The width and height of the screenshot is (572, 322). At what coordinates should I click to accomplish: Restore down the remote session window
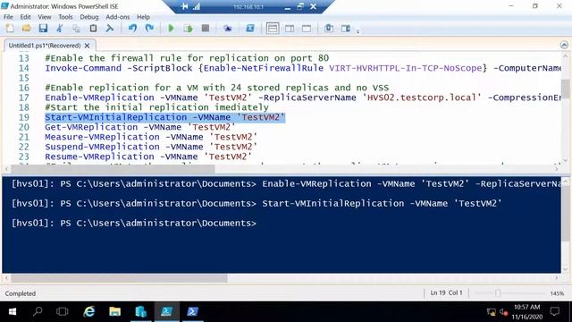coord(300,6)
